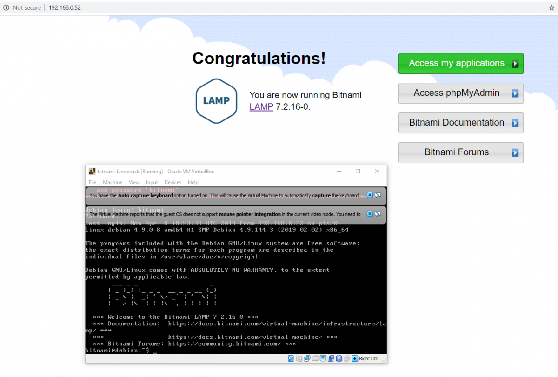Image resolution: width=558 pixels, height=377 pixels.
Task: Open the LAMP hyperlink on the Congratulations page
Action: (261, 107)
